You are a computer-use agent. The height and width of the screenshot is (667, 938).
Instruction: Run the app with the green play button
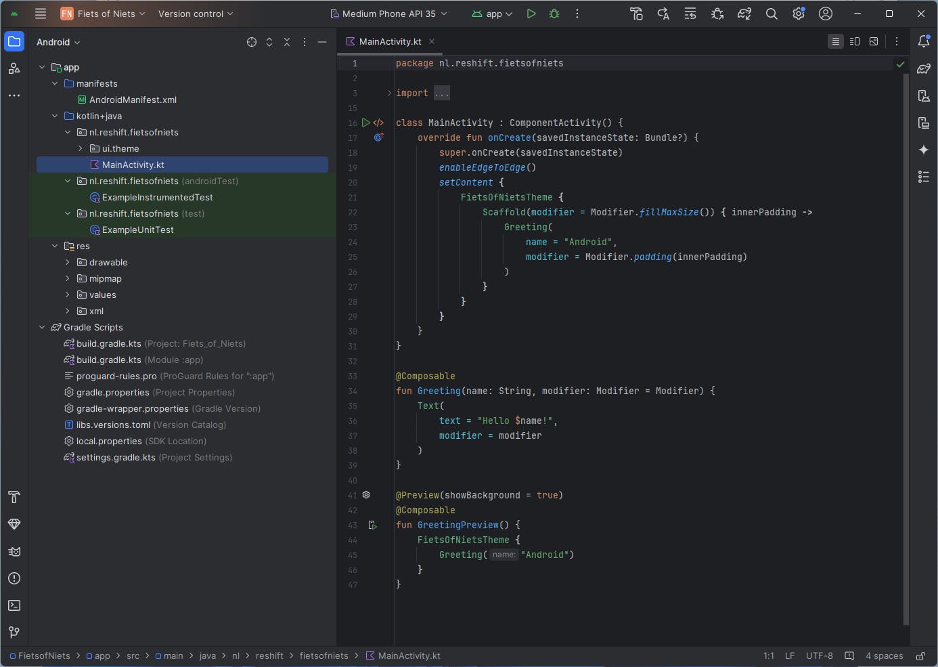pyautogui.click(x=531, y=14)
